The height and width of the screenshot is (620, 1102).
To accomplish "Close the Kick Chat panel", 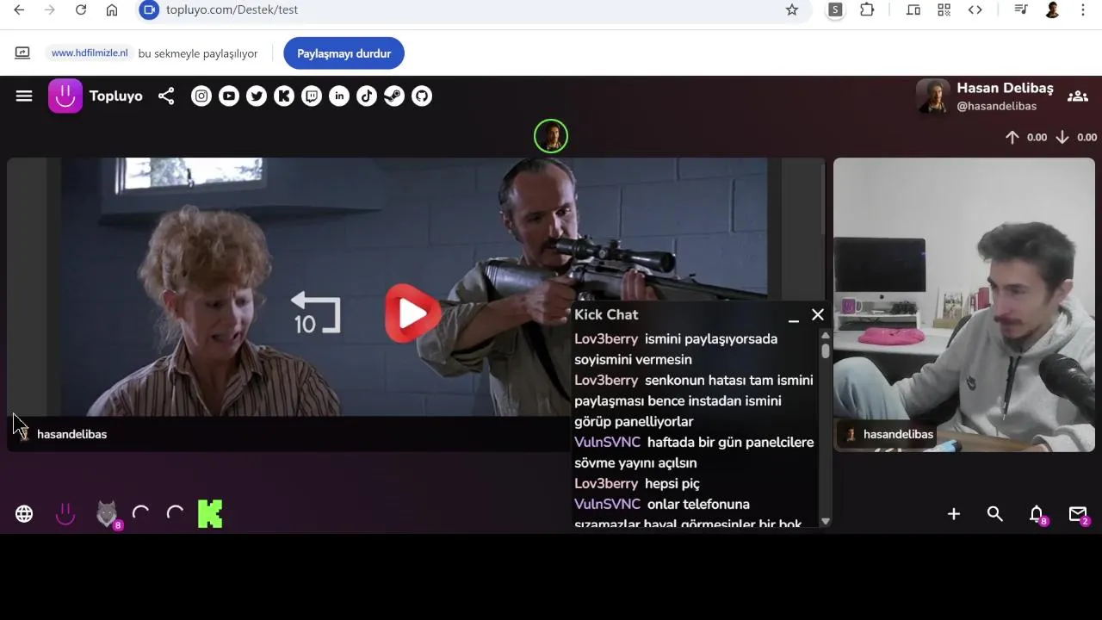I will [818, 315].
